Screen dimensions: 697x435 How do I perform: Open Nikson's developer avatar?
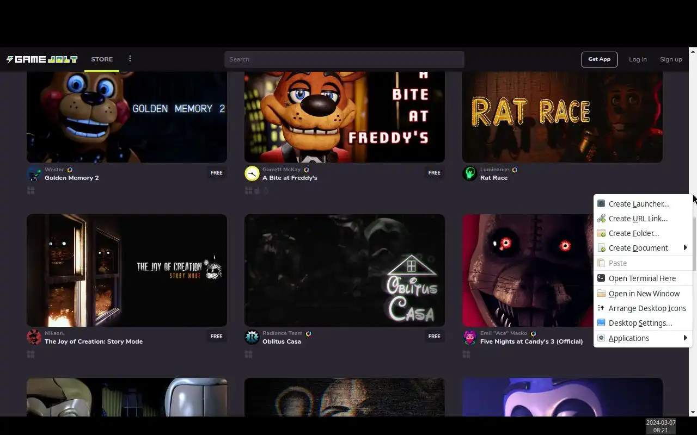34,337
